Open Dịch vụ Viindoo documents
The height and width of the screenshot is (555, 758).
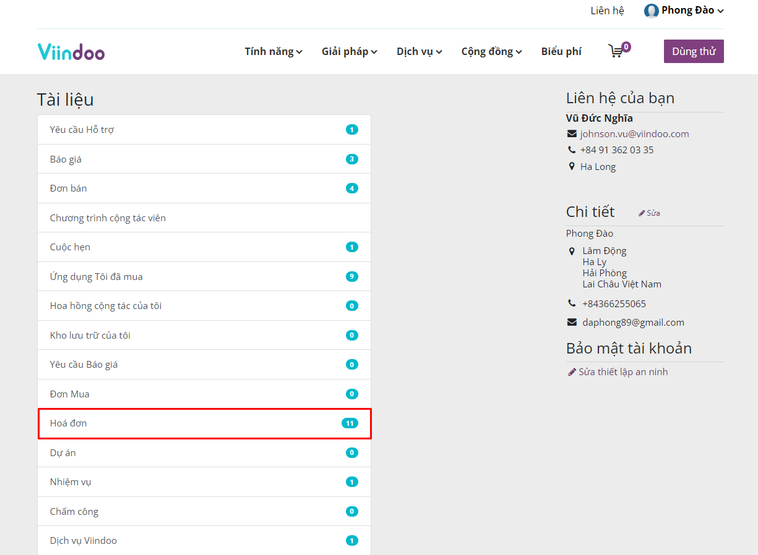click(x=204, y=541)
